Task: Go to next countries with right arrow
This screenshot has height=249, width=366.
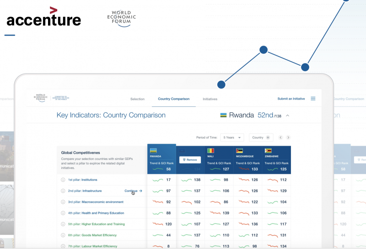Action: click(288, 138)
